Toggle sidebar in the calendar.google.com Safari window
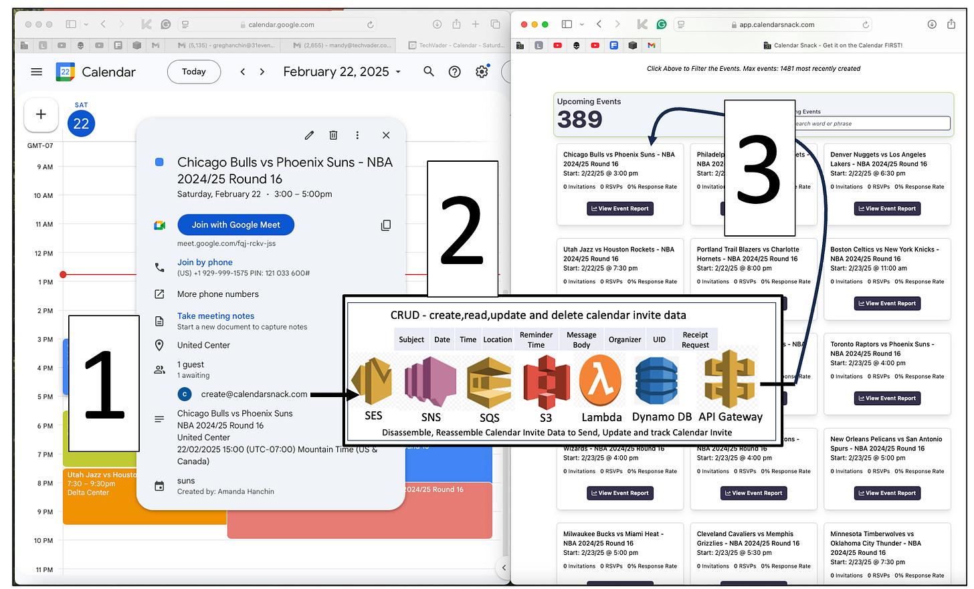 71,24
